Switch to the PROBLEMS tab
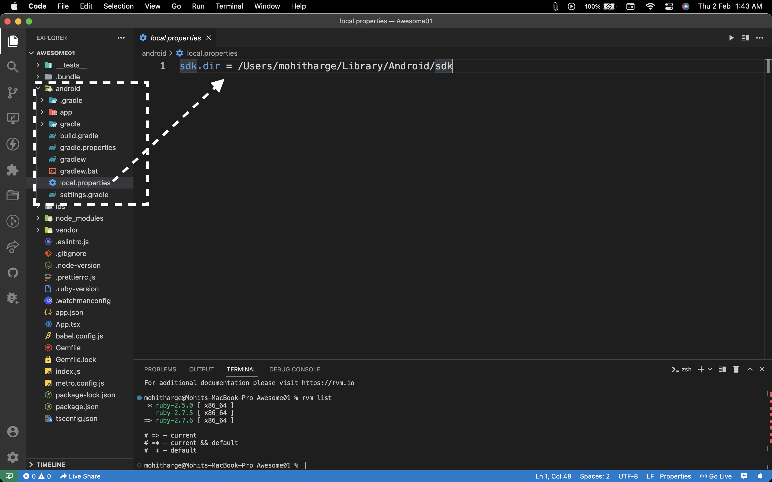 pyautogui.click(x=160, y=369)
